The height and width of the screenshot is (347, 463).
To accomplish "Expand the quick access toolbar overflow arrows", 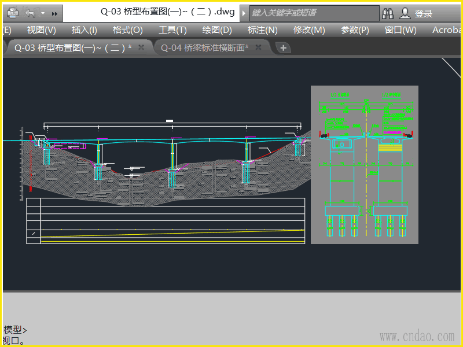I will 54,13.
